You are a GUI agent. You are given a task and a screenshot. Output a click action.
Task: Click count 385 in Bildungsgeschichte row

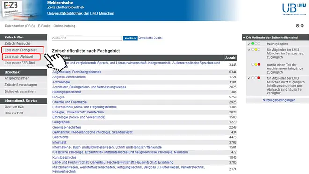click(x=234, y=92)
